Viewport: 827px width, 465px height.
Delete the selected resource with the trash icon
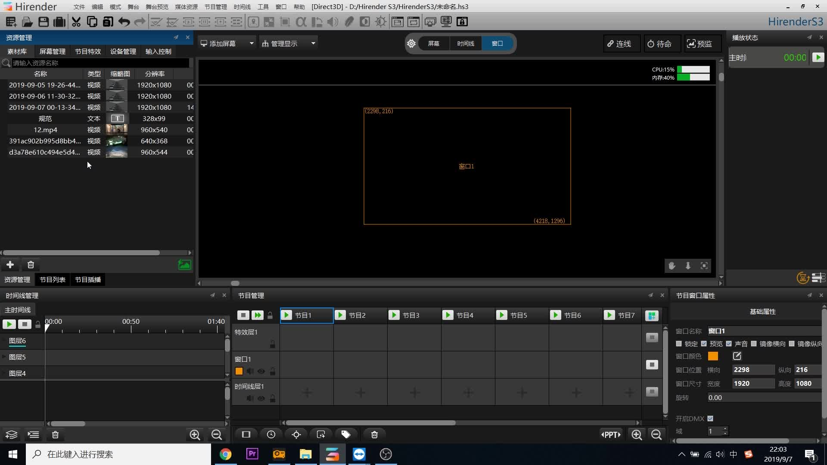tap(31, 264)
